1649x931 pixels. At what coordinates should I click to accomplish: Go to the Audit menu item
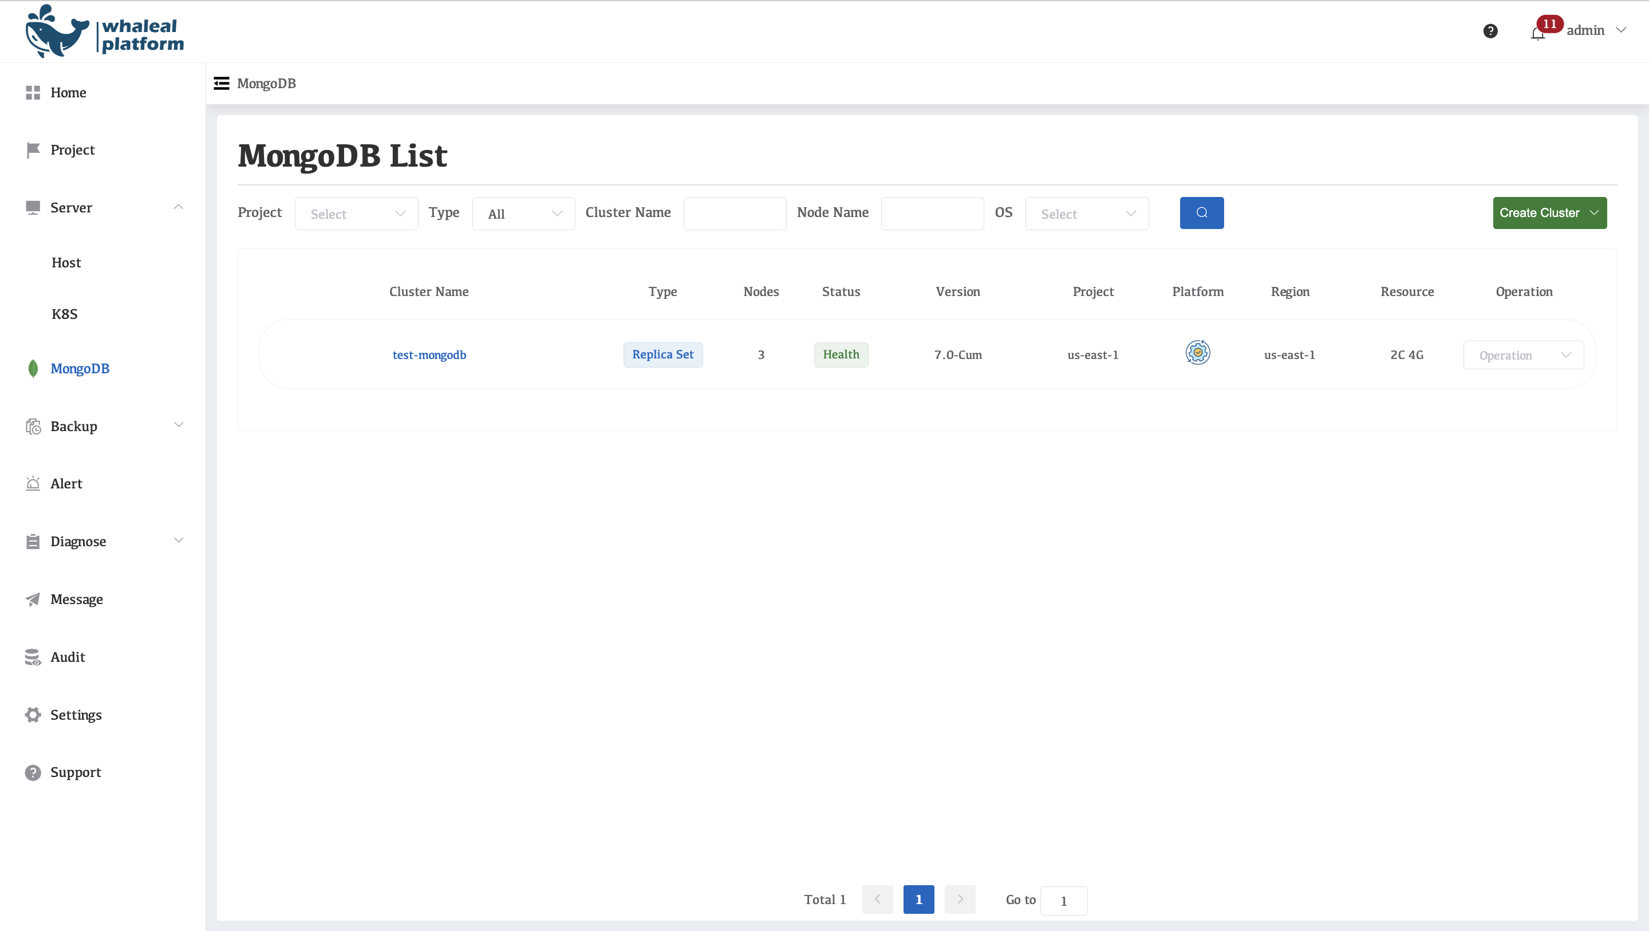click(x=67, y=657)
